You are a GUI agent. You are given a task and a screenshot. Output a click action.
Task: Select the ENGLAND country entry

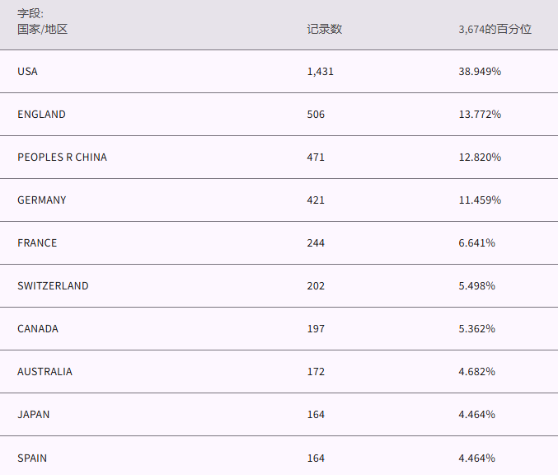41,115
